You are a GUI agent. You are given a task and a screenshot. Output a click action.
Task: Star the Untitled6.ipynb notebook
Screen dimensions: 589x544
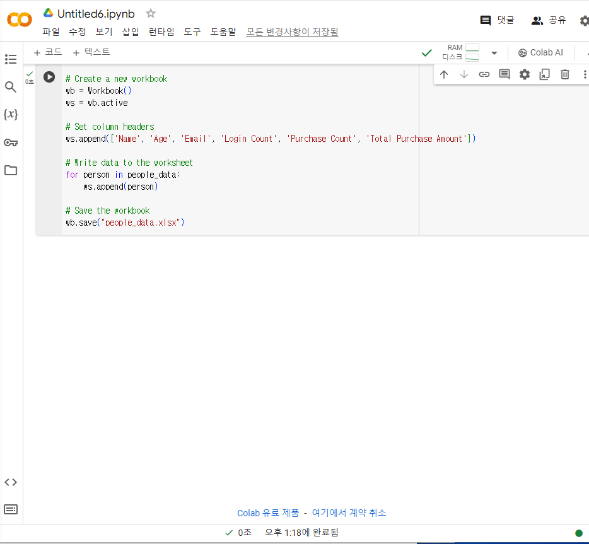[x=151, y=13]
